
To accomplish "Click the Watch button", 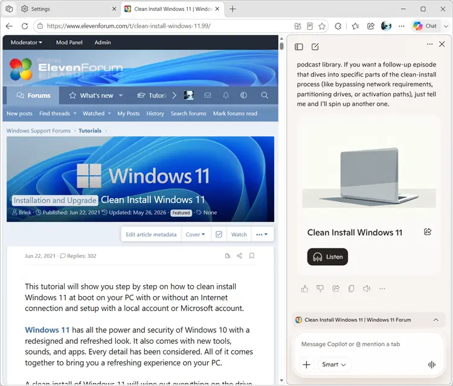I will pos(239,234).
